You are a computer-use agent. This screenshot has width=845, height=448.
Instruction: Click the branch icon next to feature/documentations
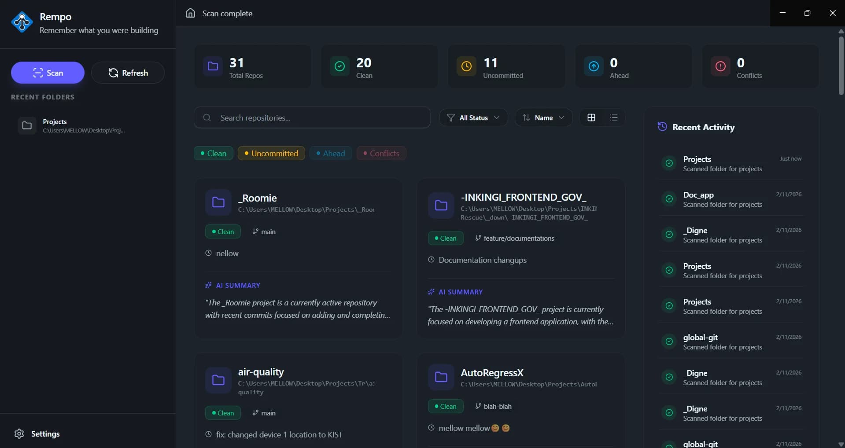(478, 238)
